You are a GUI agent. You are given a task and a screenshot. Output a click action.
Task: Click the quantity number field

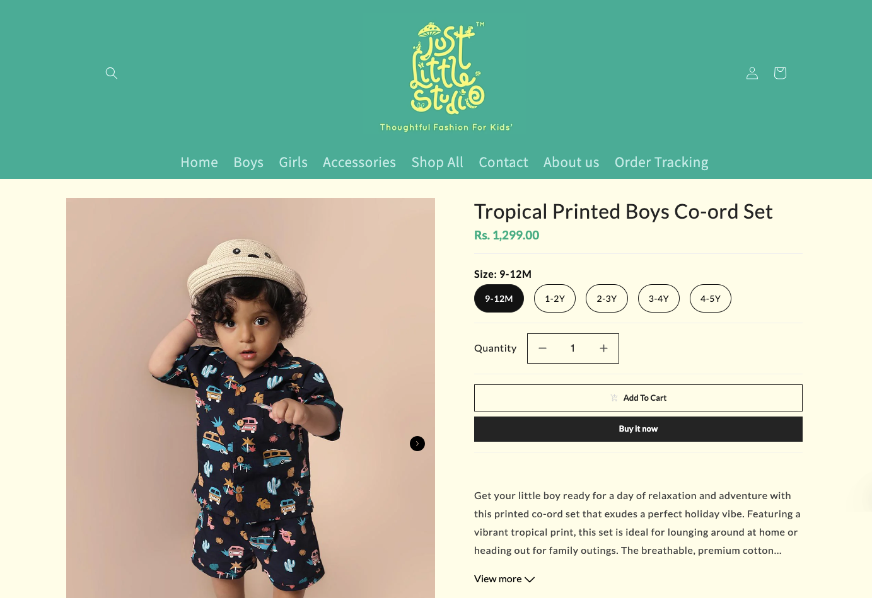[x=573, y=348]
